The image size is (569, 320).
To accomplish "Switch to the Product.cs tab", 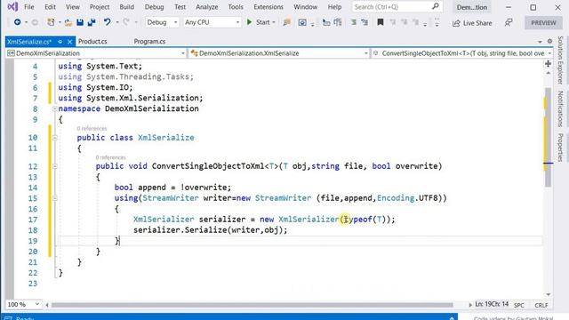I will tap(92, 42).
